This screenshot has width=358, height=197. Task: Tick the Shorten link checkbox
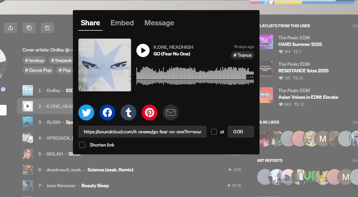pyautogui.click(x=82, y=145)
